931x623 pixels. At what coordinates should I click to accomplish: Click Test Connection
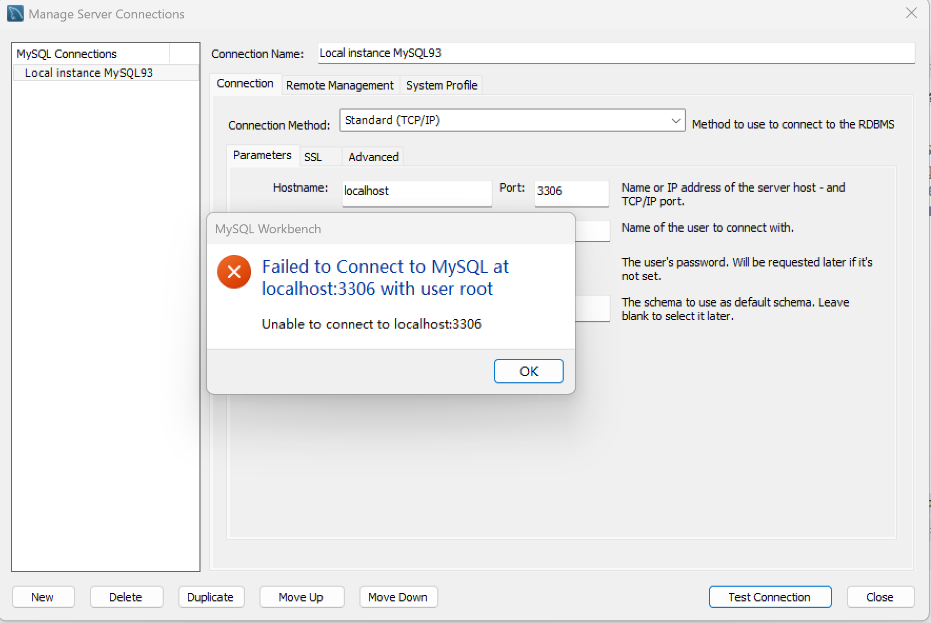(769, 597)
